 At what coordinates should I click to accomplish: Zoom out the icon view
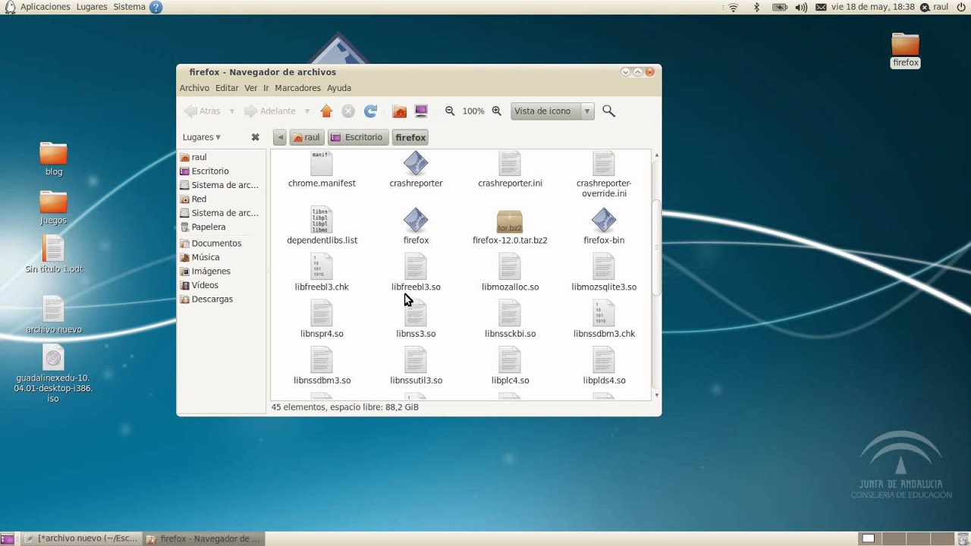coord(450,111)
